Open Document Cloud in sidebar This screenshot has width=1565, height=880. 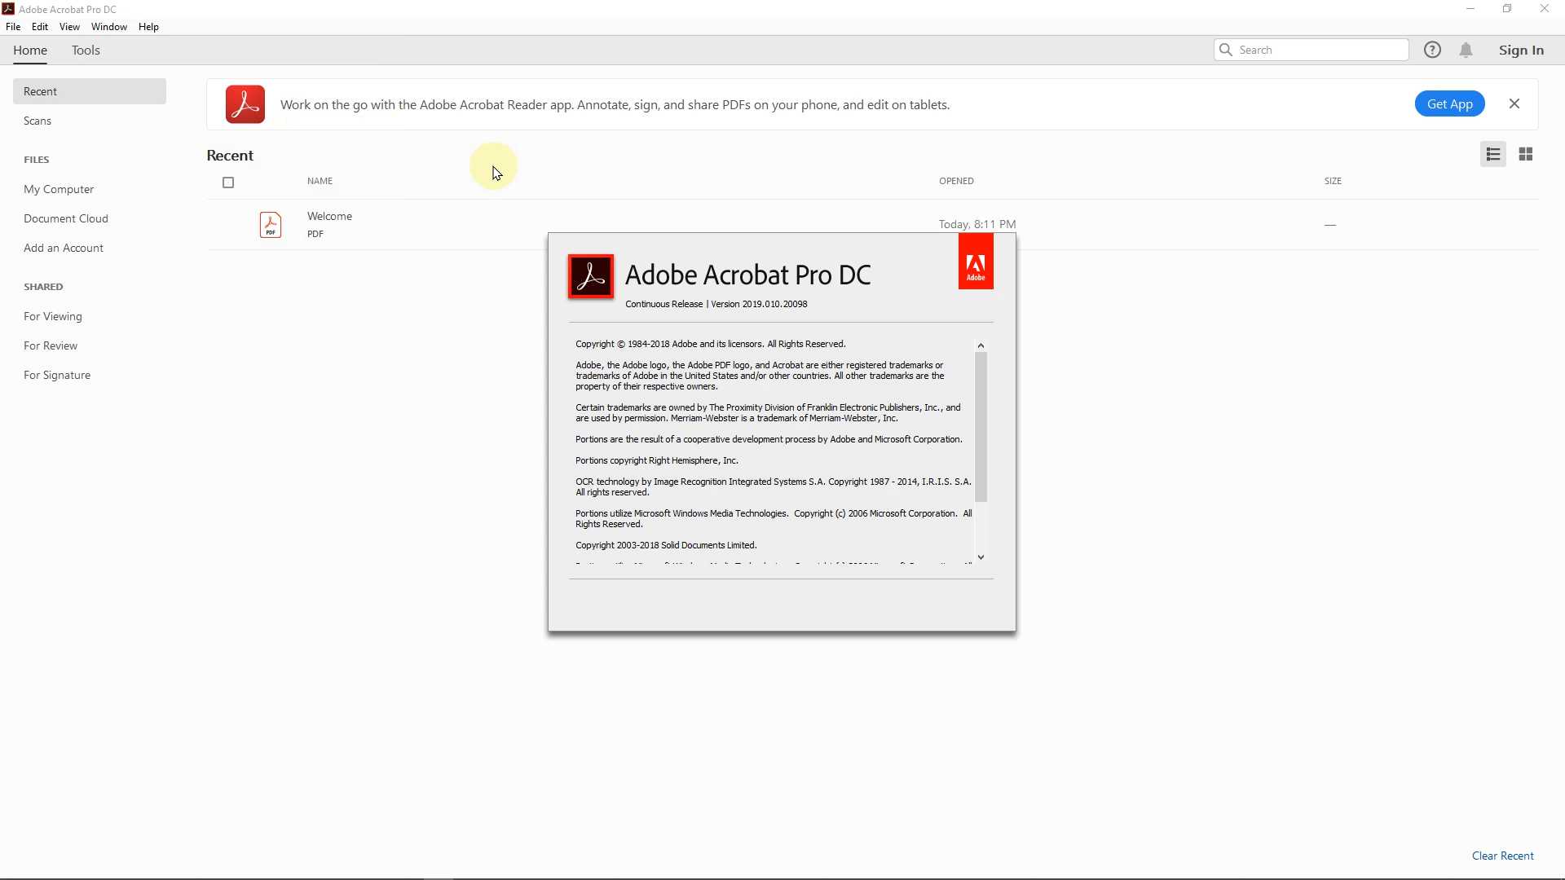(66, 218)
